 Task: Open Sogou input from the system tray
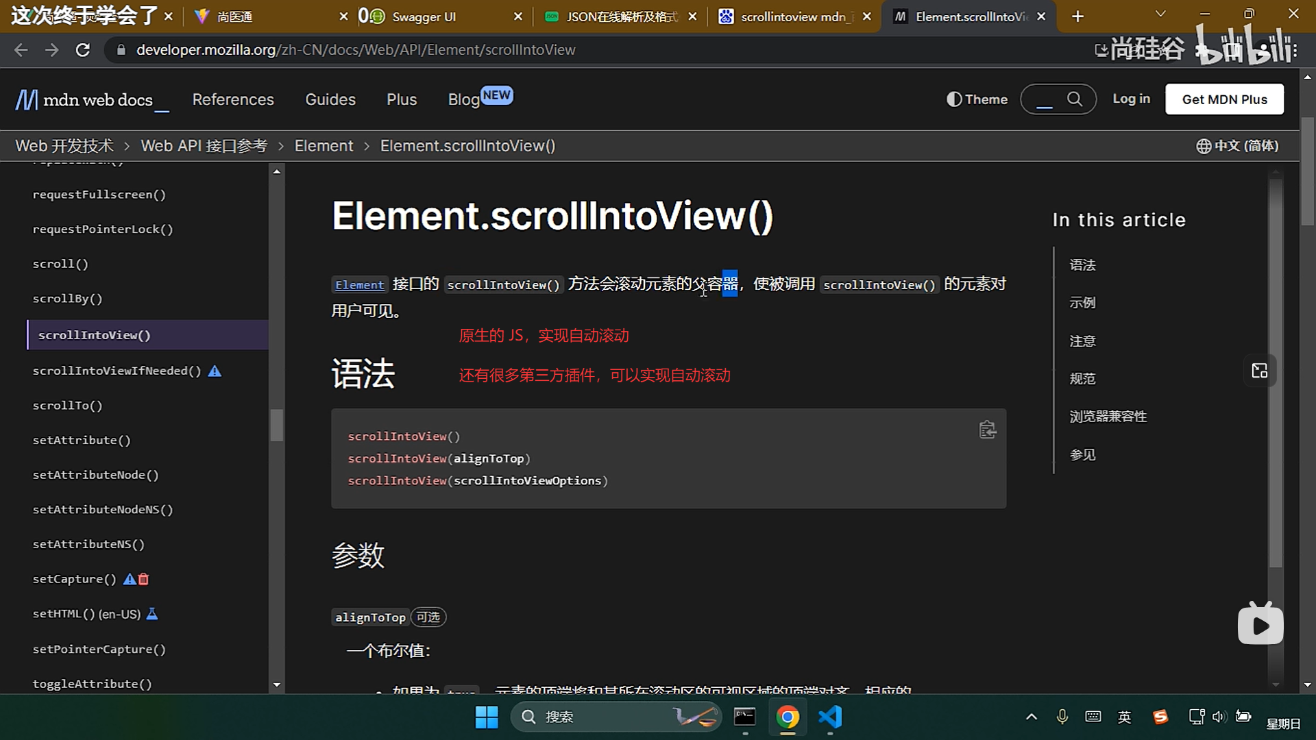pos(1160,717)
